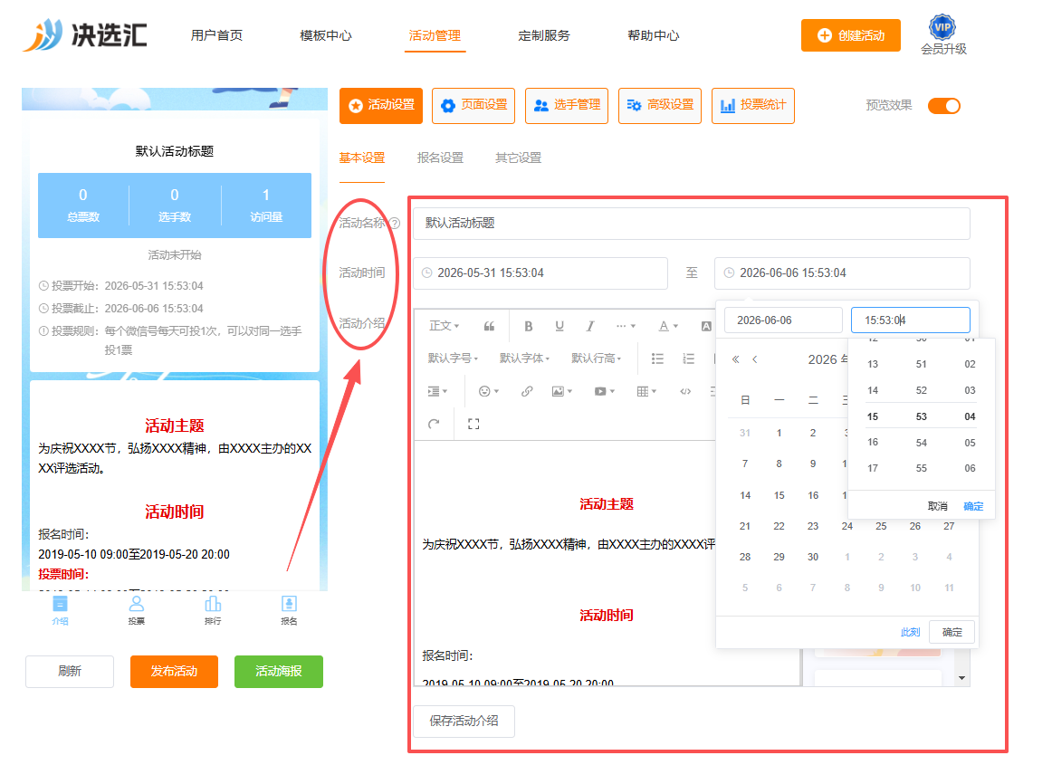Screen dimensions: 1052x765
Task: Open the 默认行高 line height dropdown
Action: click(597, 359)
